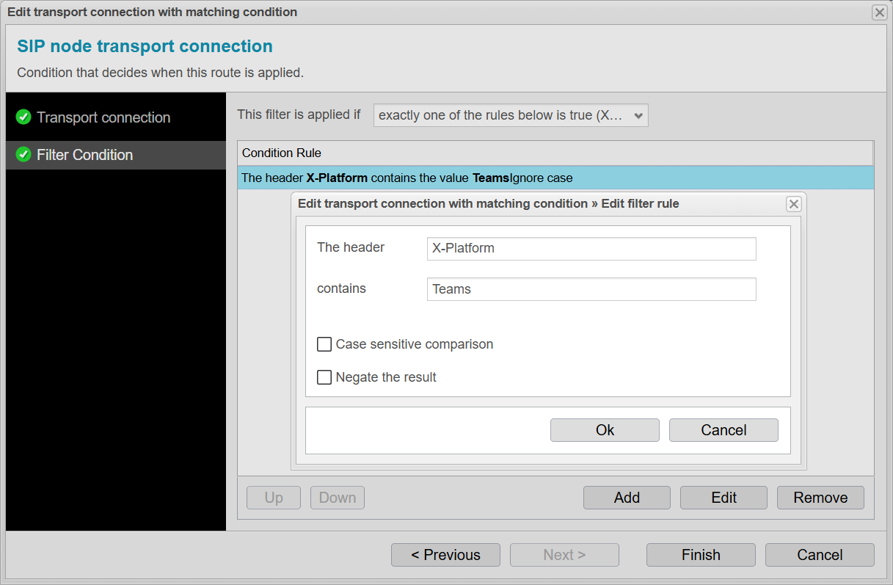This screenshot has height=585, width=893.
Task: Enable Negate the result
Action: (324, 377)
